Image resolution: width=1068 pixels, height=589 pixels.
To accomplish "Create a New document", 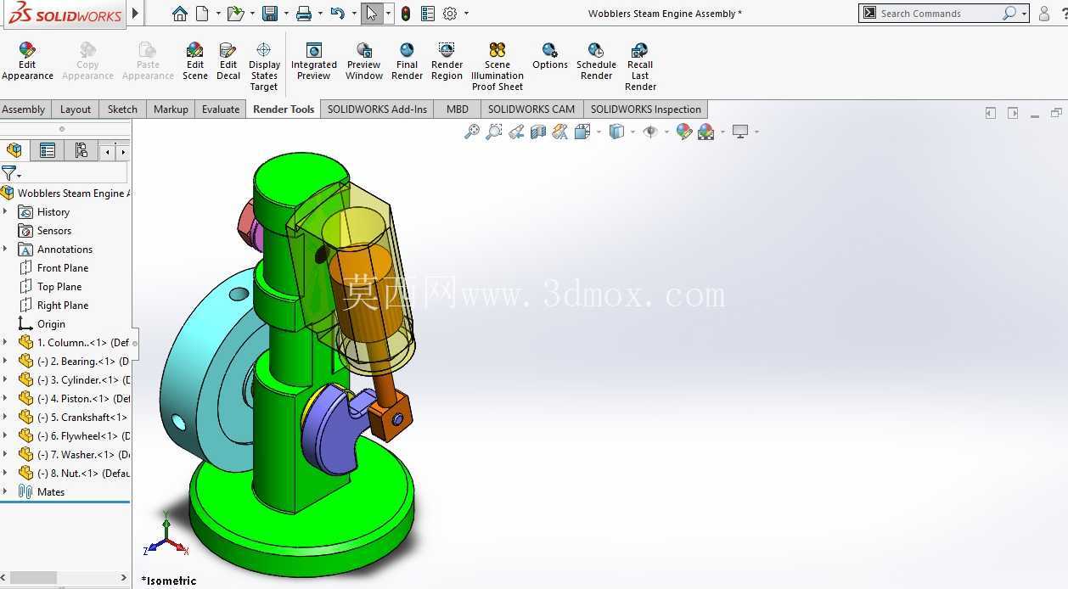I will point(202,14).
